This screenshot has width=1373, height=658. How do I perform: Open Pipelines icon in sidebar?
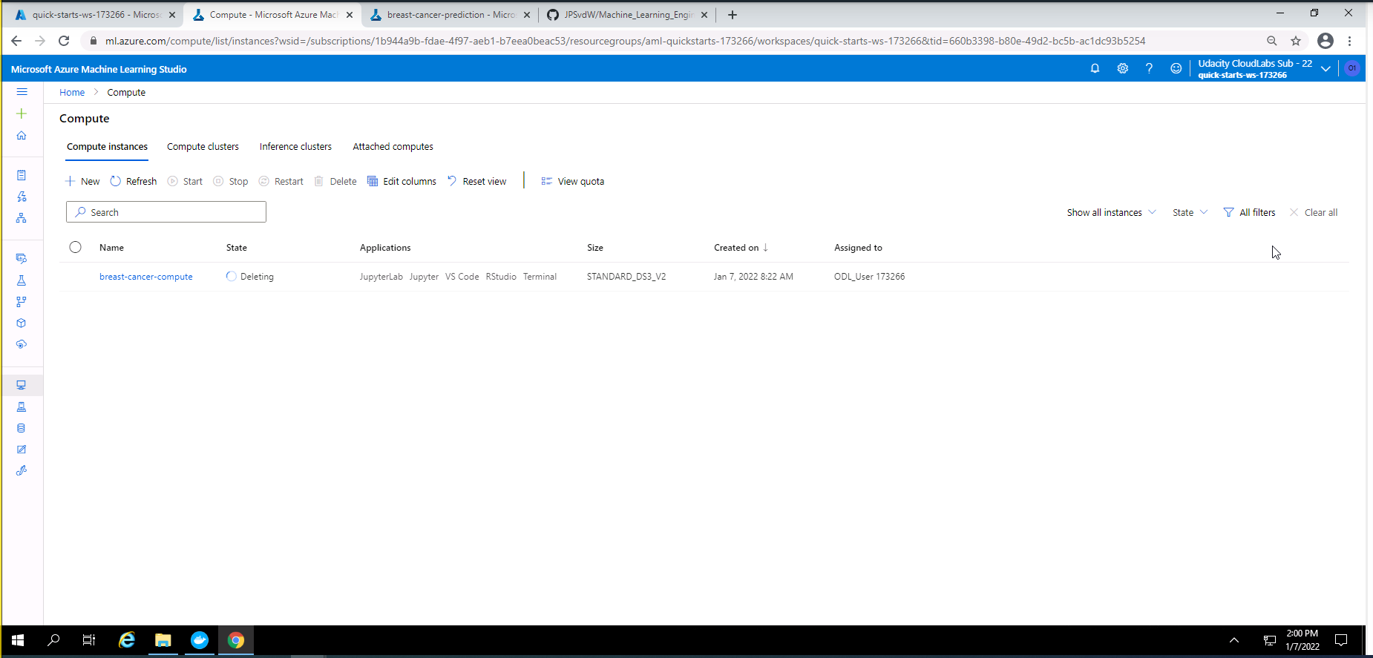22,301
